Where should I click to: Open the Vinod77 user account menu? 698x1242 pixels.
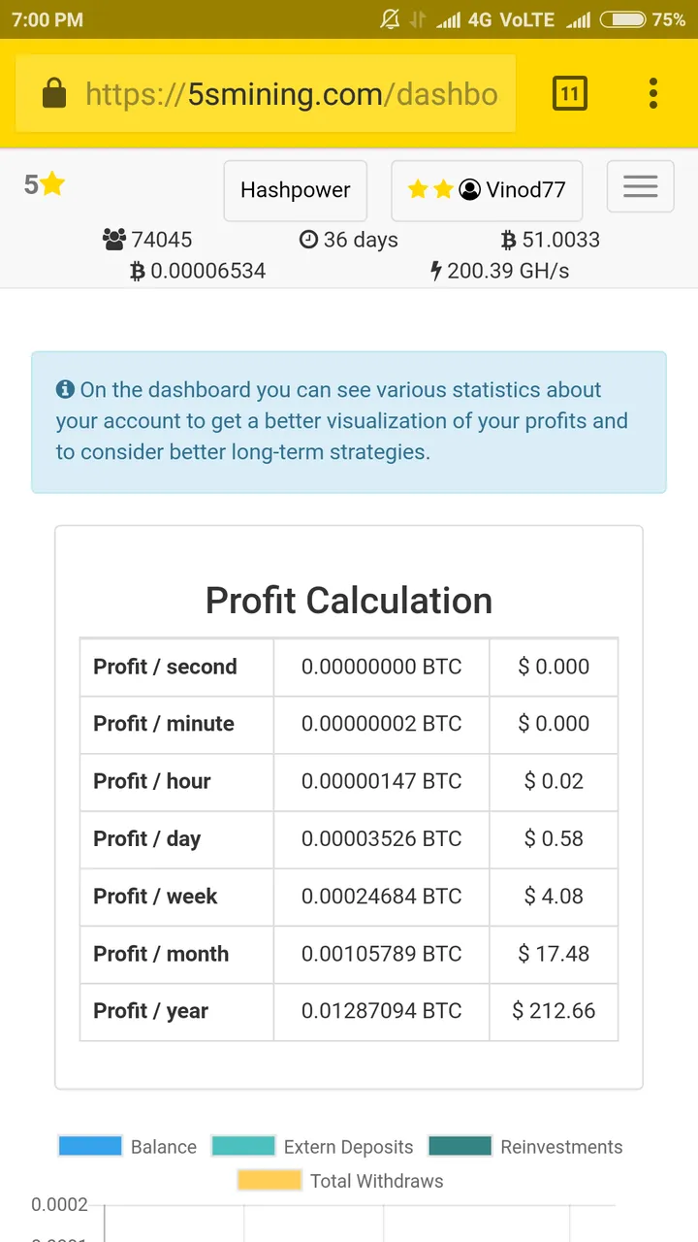point(487,190)
